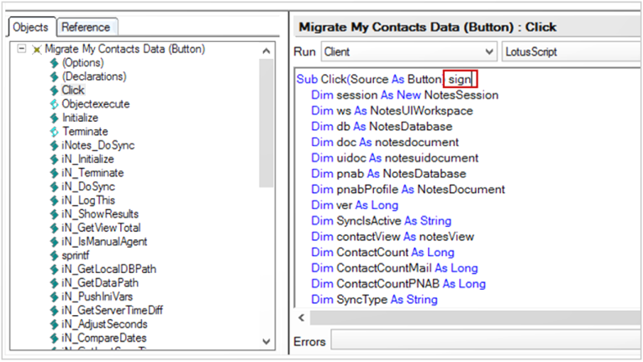Viewport: 643px width, 362px height.
Task: Click the icon beside Initialize event
Action: click(x=55, y=118)
